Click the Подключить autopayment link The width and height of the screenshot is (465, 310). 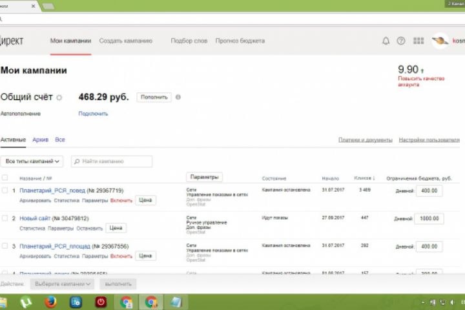93,114
